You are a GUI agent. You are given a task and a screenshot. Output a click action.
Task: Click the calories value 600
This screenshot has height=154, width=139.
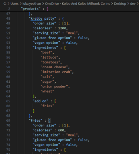pos(61,130)
